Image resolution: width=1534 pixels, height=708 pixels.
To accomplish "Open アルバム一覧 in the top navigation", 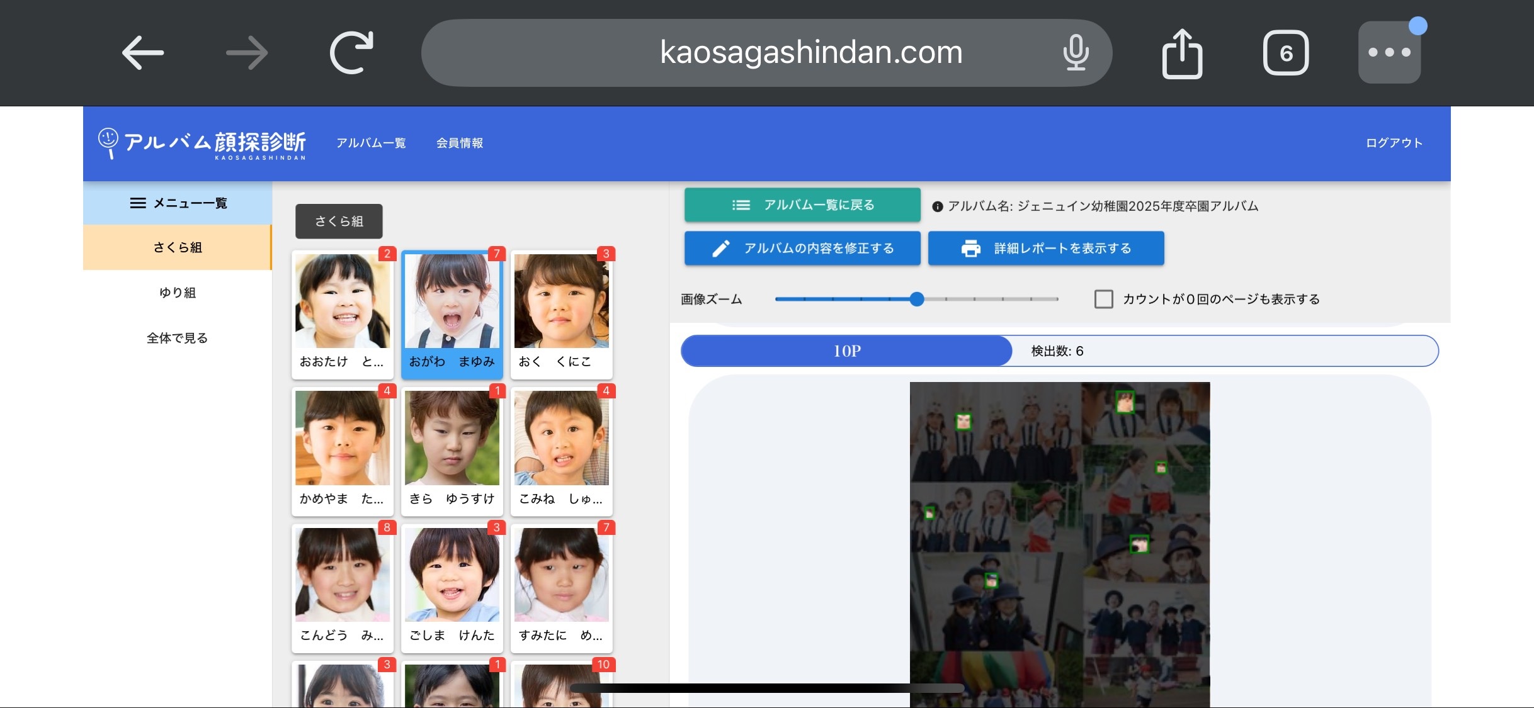I will (x=371, y=143).
